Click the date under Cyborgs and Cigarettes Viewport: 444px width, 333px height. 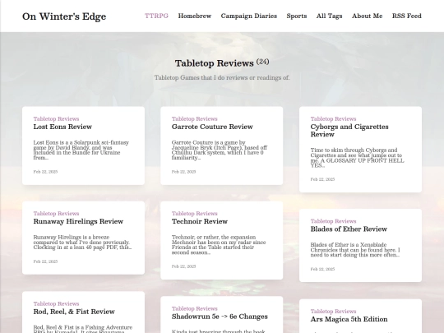coord(322,179)
